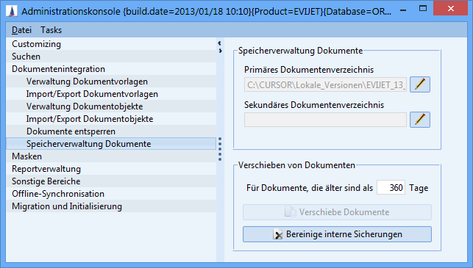Expand the split pane with the right arrow
Viewport: 473px width, 268px height.
pos(220,51)
